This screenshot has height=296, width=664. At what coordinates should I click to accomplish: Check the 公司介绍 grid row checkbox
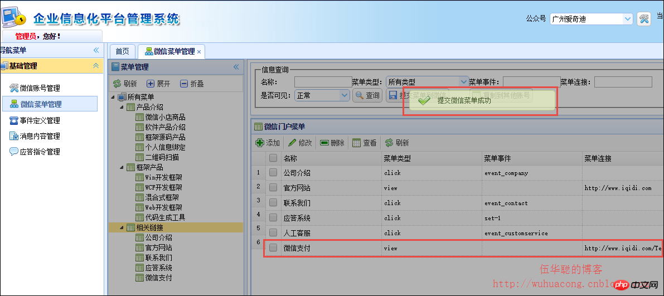point(273,172)
